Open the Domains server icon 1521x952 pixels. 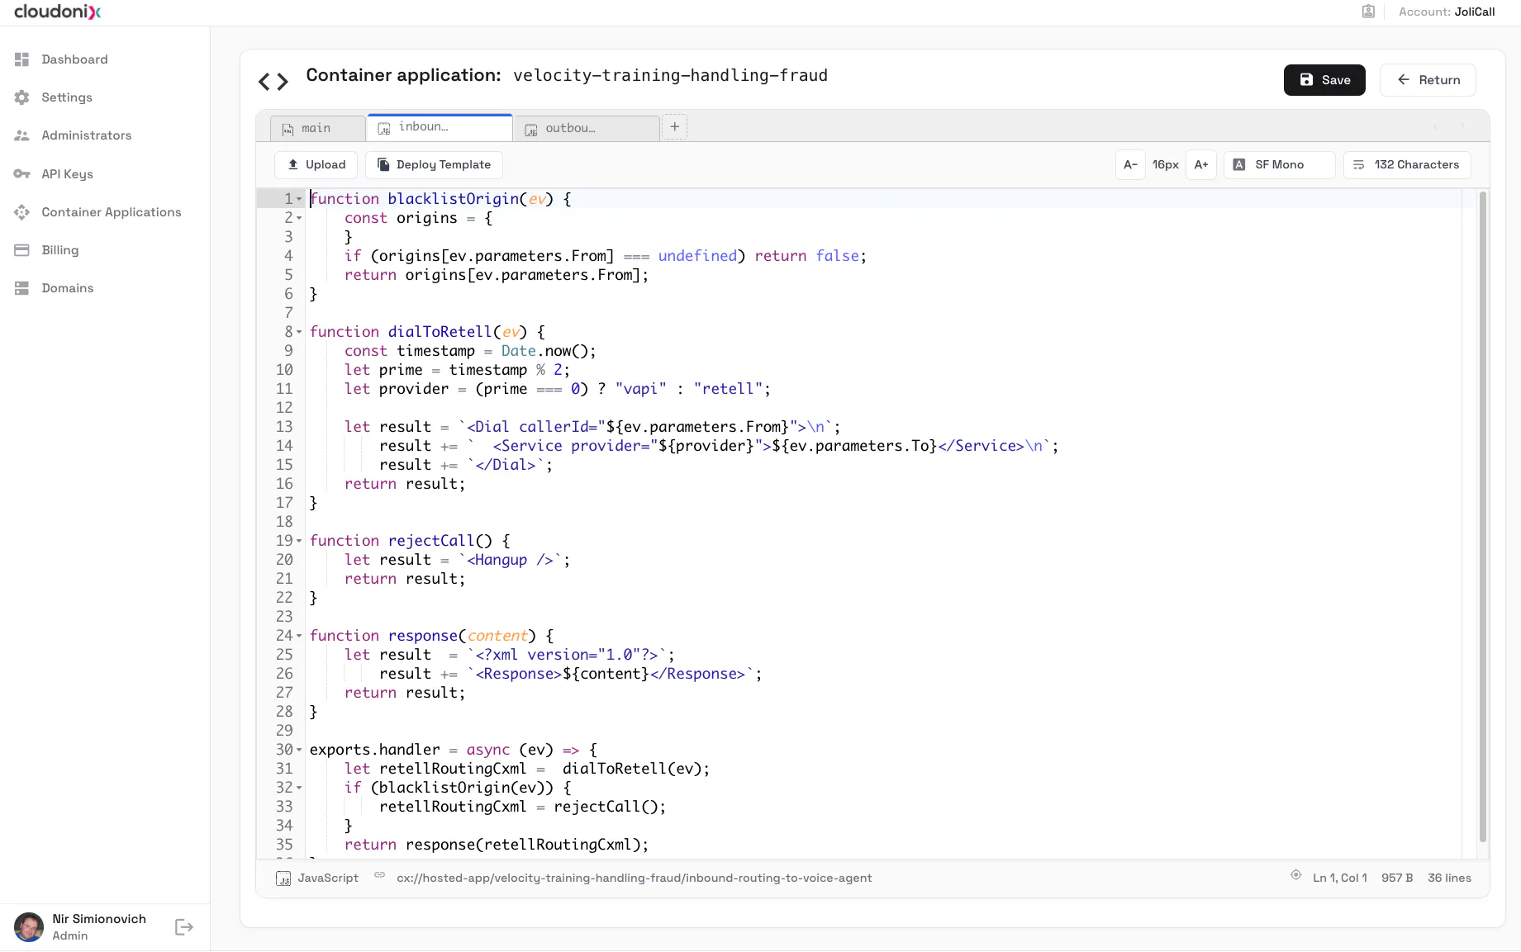[21, 288]
